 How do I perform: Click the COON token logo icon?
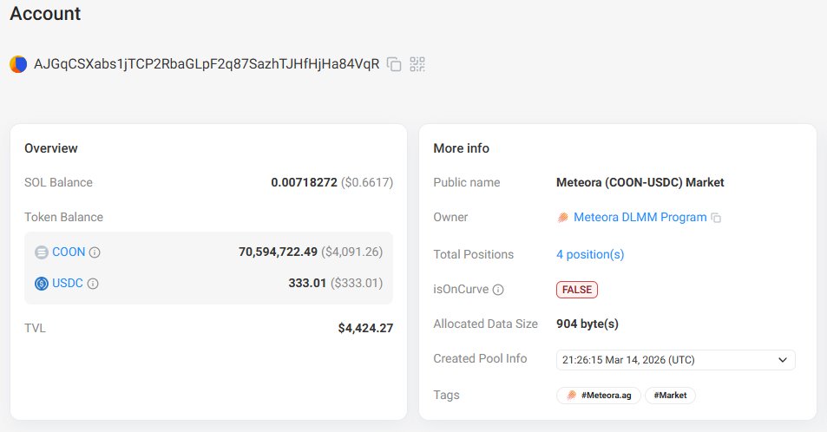(42, 252)
